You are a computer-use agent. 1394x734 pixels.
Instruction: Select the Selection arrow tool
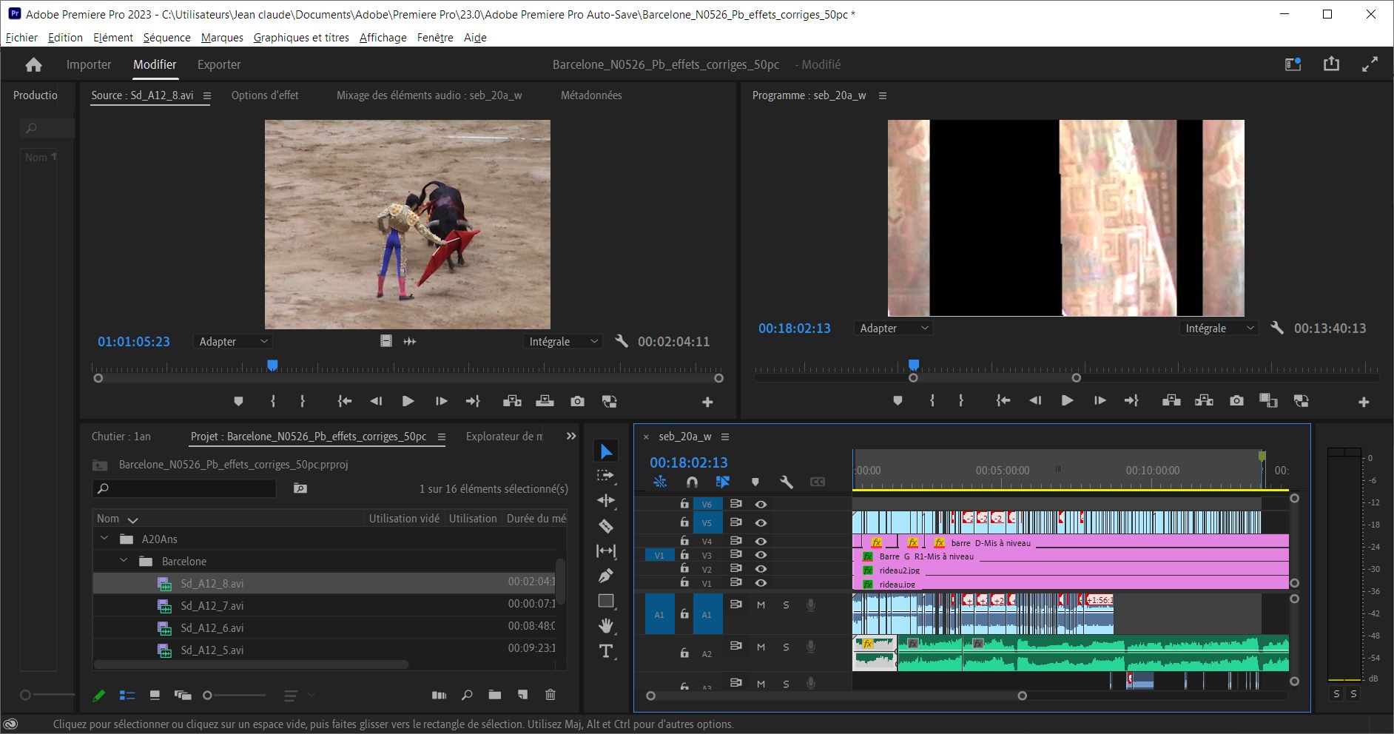[606, 451]
